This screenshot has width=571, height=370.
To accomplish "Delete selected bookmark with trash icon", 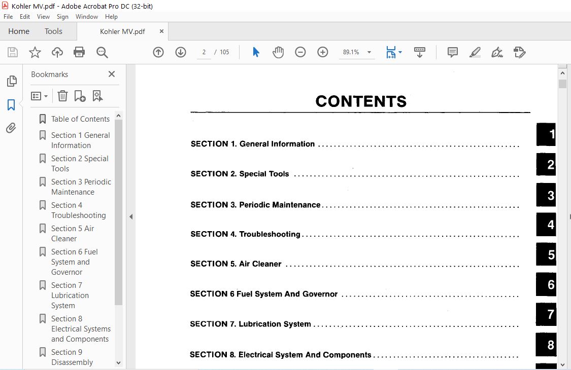I will pos(62,96).
